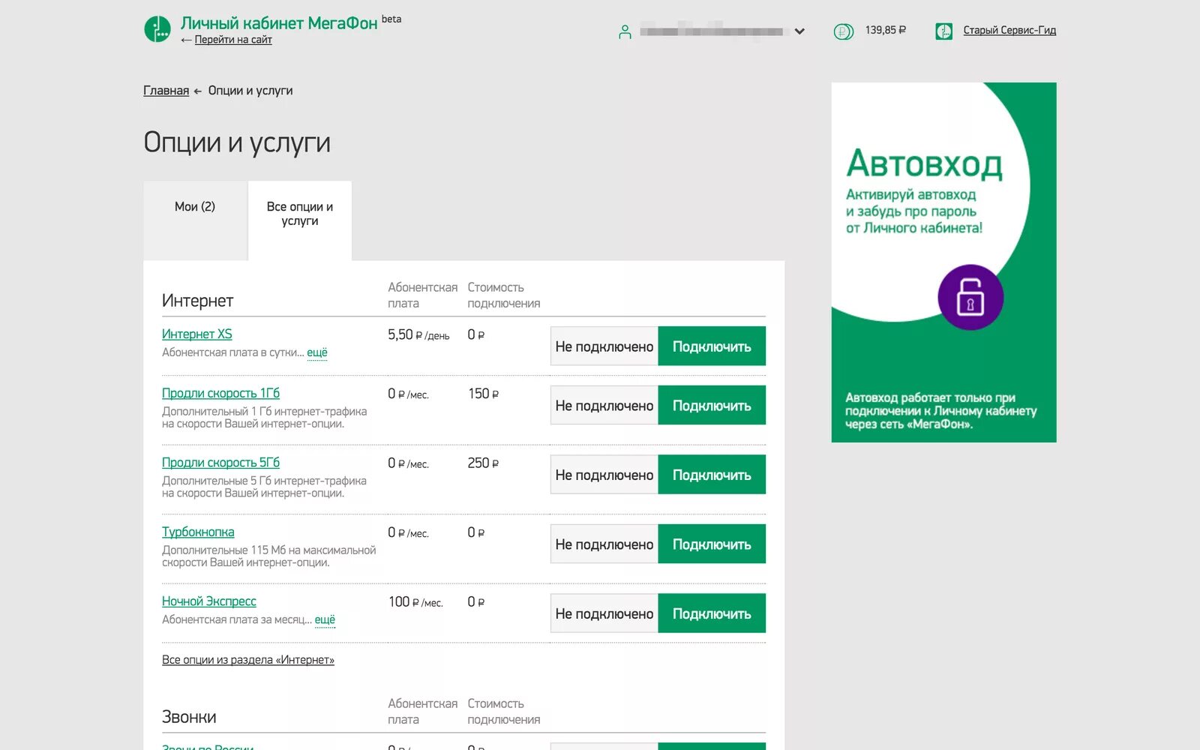
Task: Toggle Не подключено status for Интернет XS
Action: 604,346
